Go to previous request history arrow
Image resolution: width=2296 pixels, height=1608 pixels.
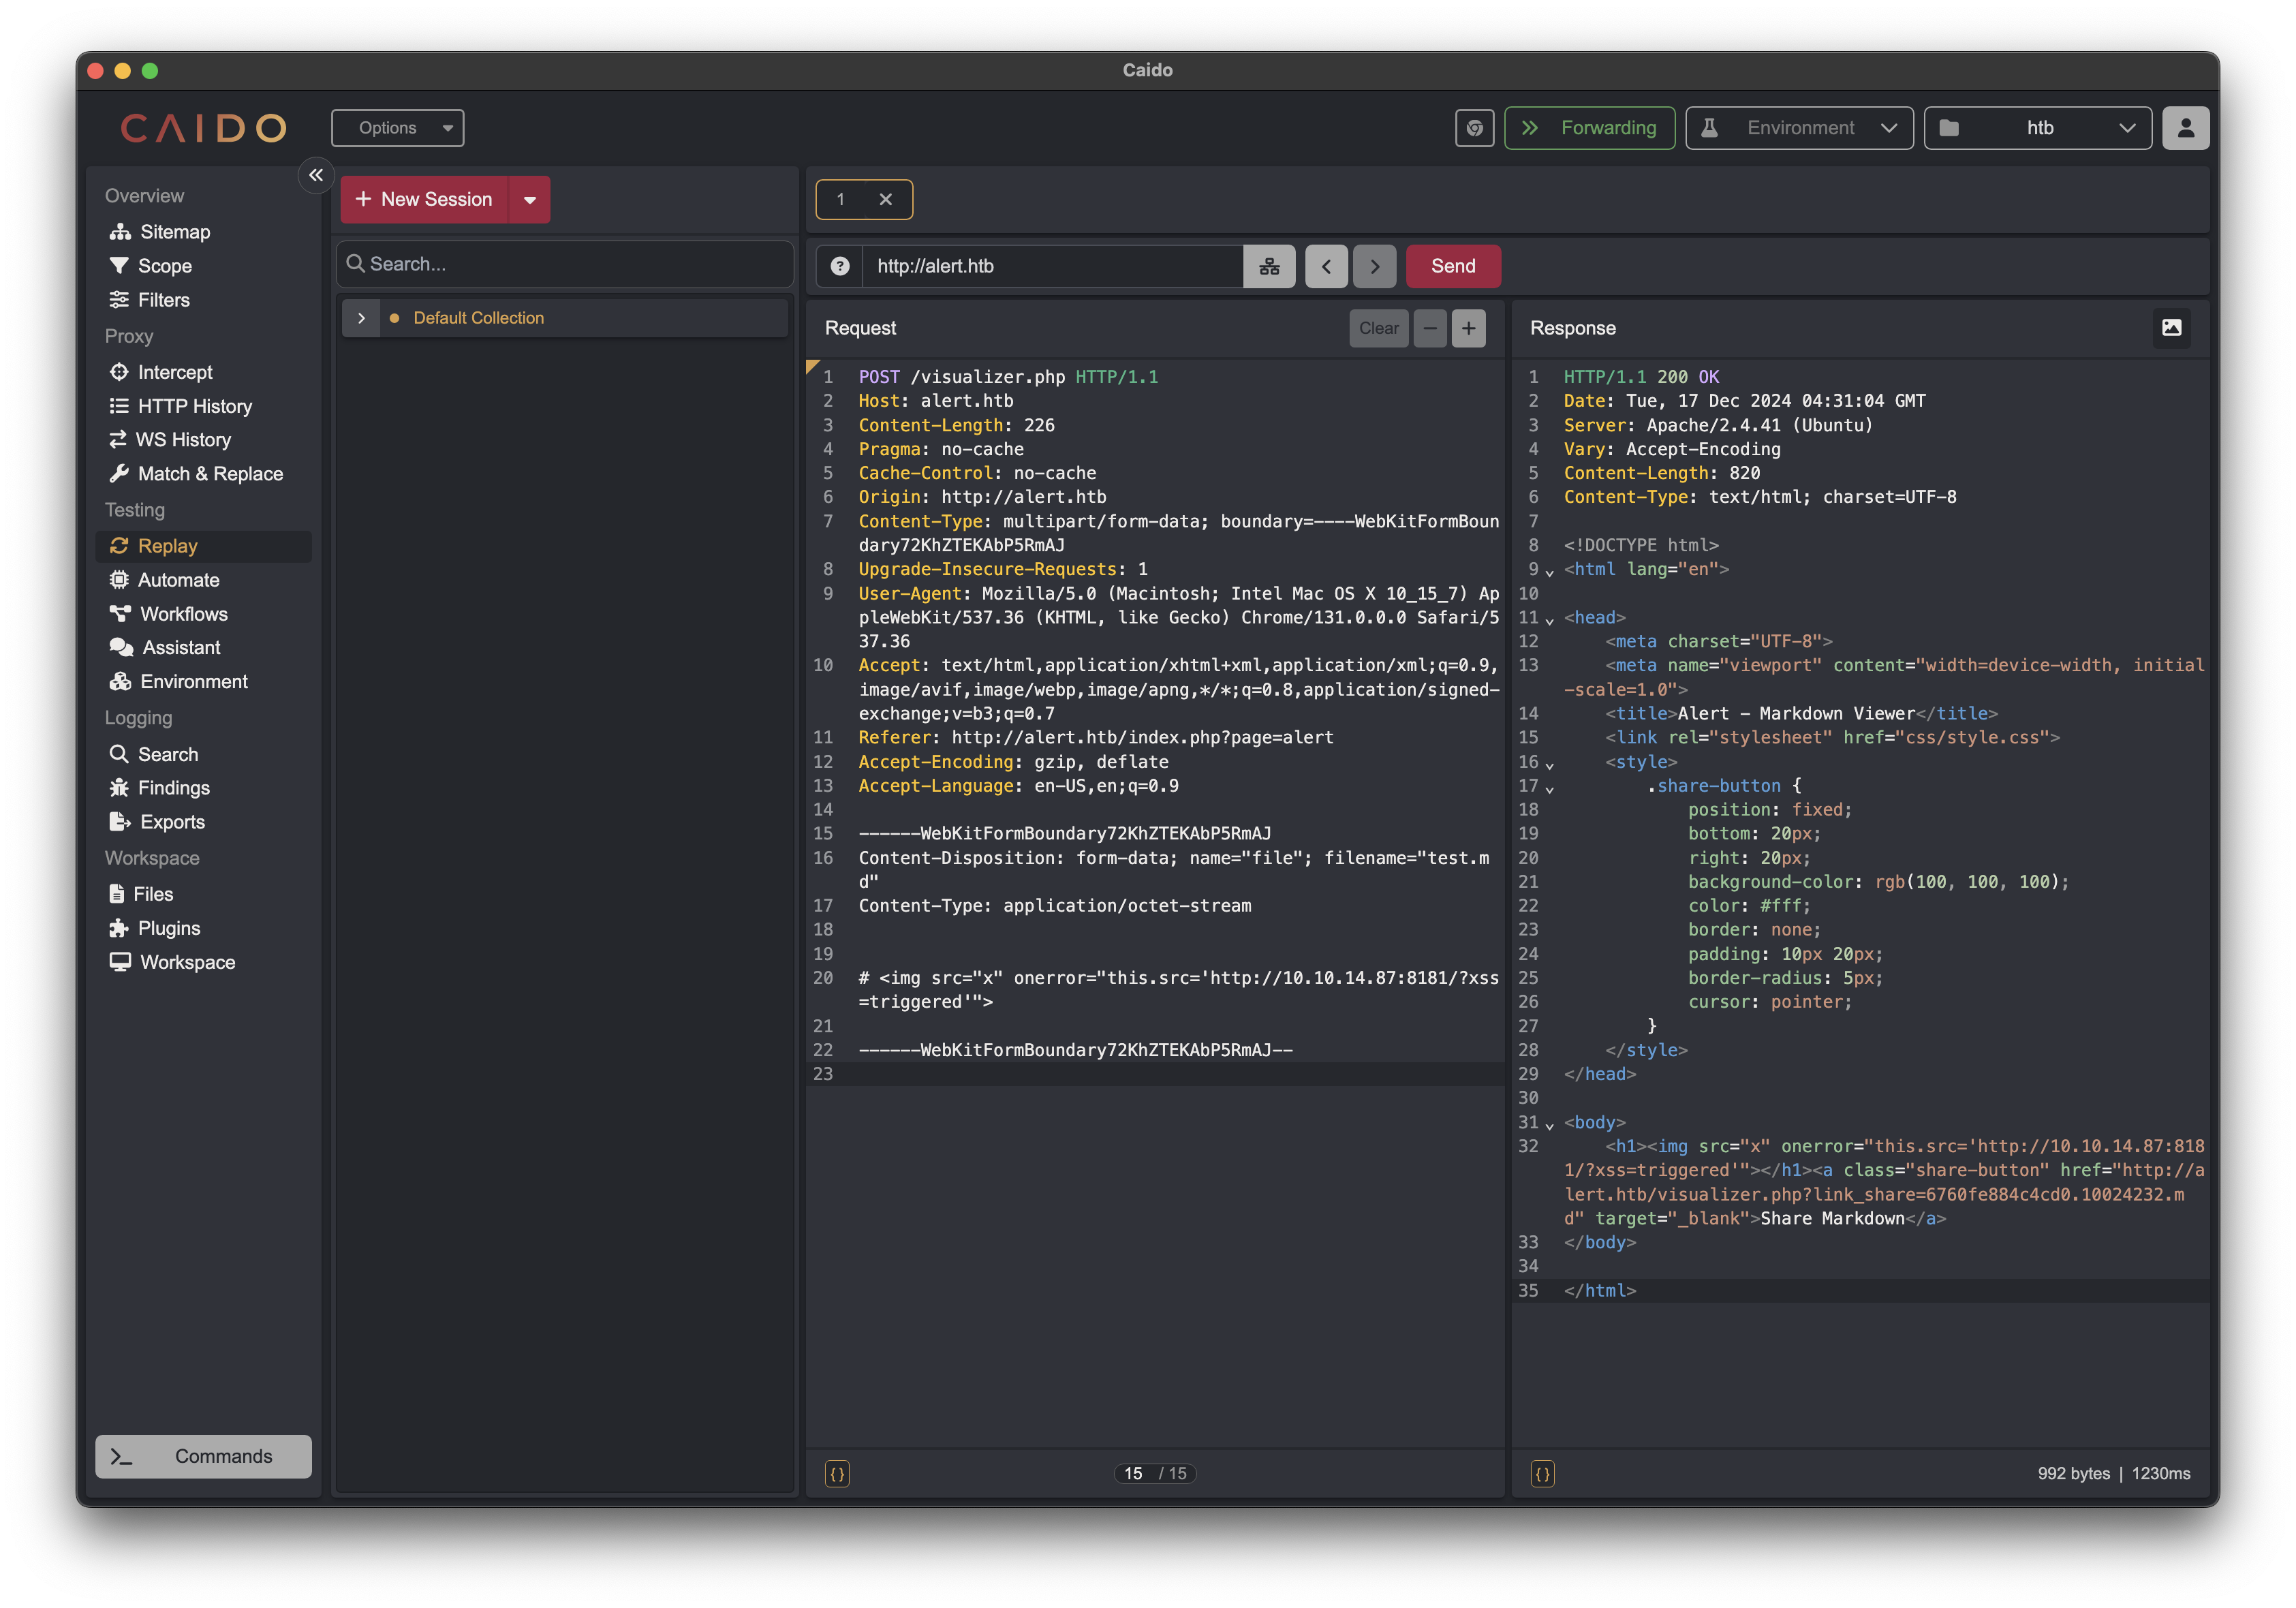click(1326, 266)
